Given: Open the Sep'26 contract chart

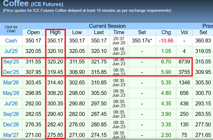Looking at the screenshot, I should pos(11,114).
